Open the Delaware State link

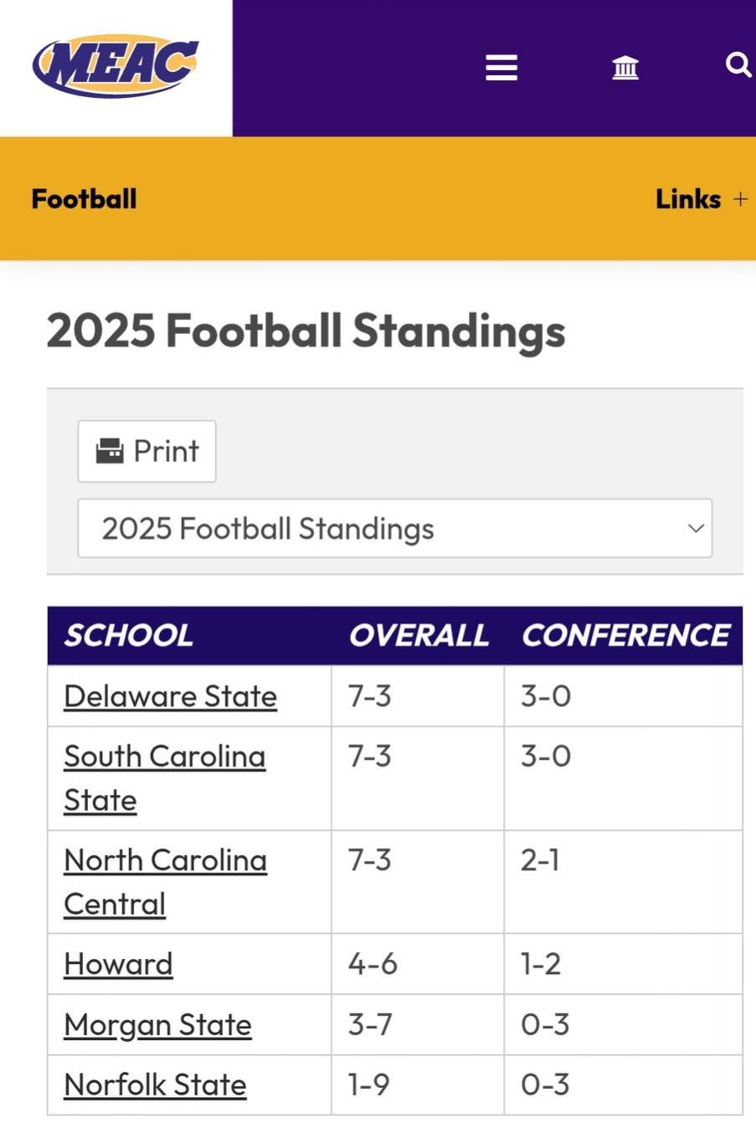170,696
